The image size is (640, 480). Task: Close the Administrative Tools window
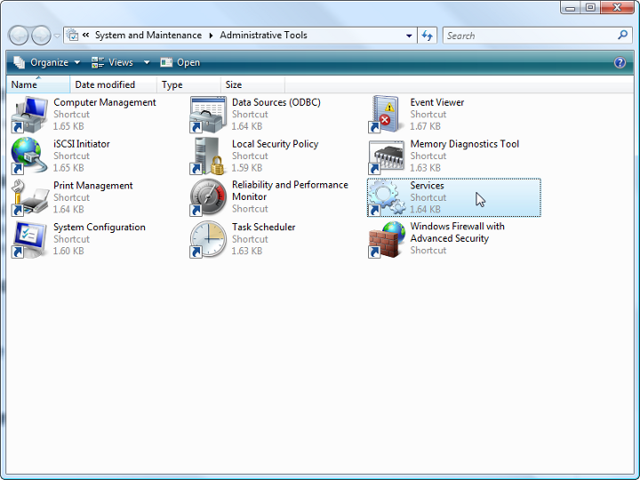point(617,7)
